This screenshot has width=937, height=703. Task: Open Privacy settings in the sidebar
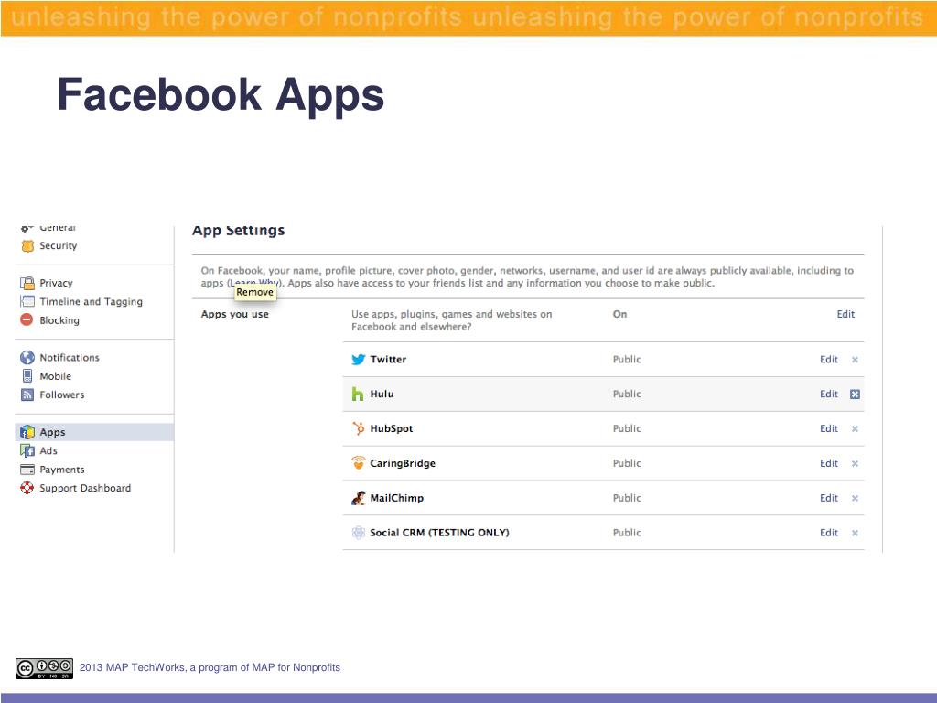pos(56,283)
